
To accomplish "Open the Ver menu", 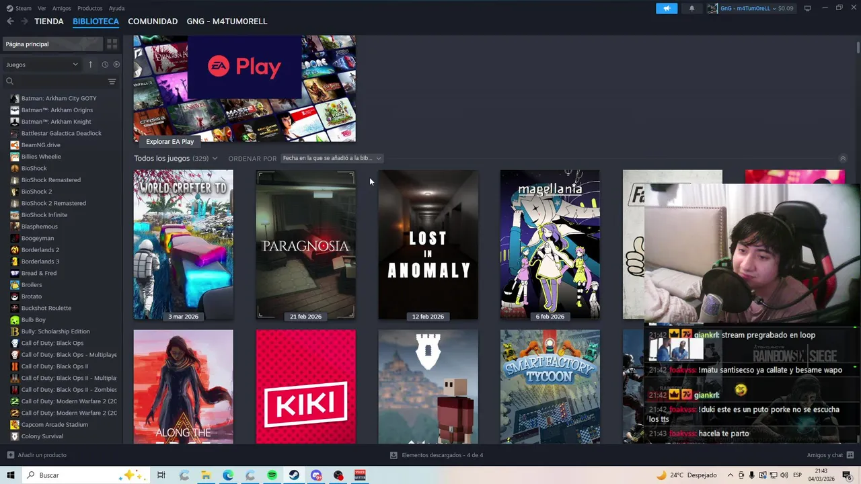I will click(x=42, y=8).
